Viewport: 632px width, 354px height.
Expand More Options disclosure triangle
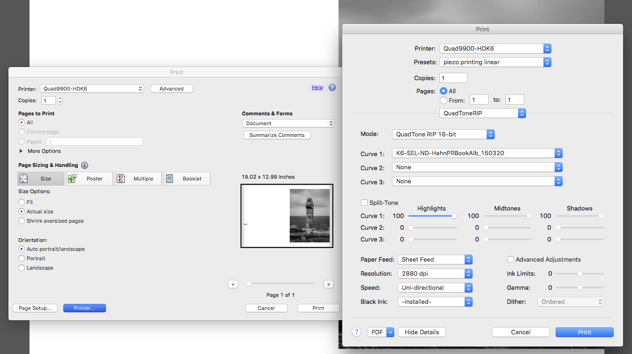pos(21,151)
